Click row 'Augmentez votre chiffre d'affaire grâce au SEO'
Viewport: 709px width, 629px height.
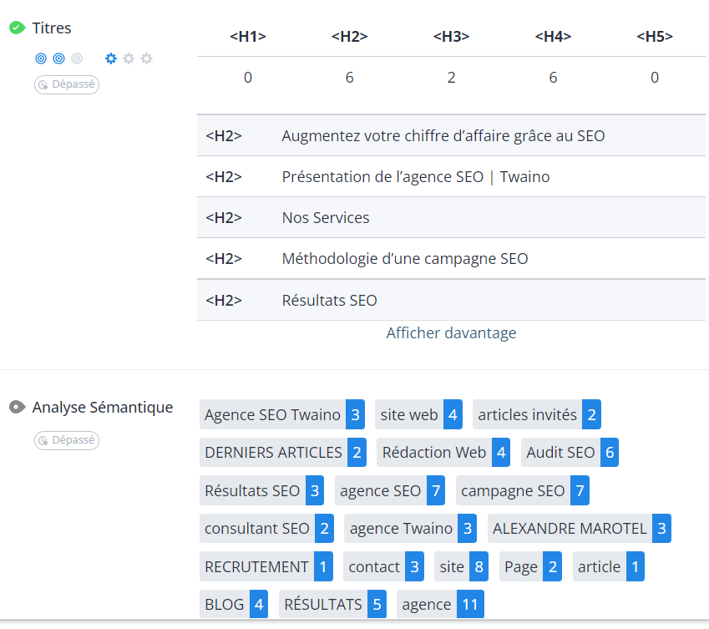click(x=451, y=135)
